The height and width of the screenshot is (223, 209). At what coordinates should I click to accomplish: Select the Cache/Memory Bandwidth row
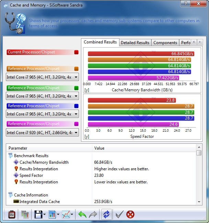[x=101, y=162]
